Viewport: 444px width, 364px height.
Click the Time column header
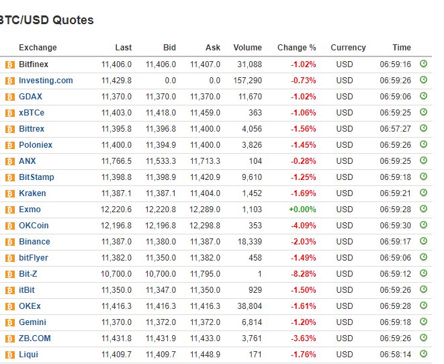click(402, 48)
